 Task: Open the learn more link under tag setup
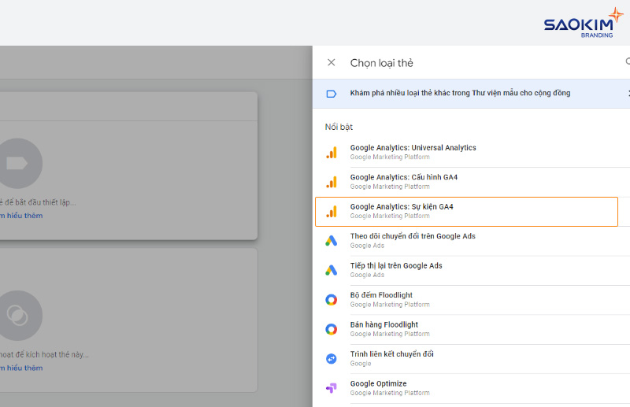point(21,216)
